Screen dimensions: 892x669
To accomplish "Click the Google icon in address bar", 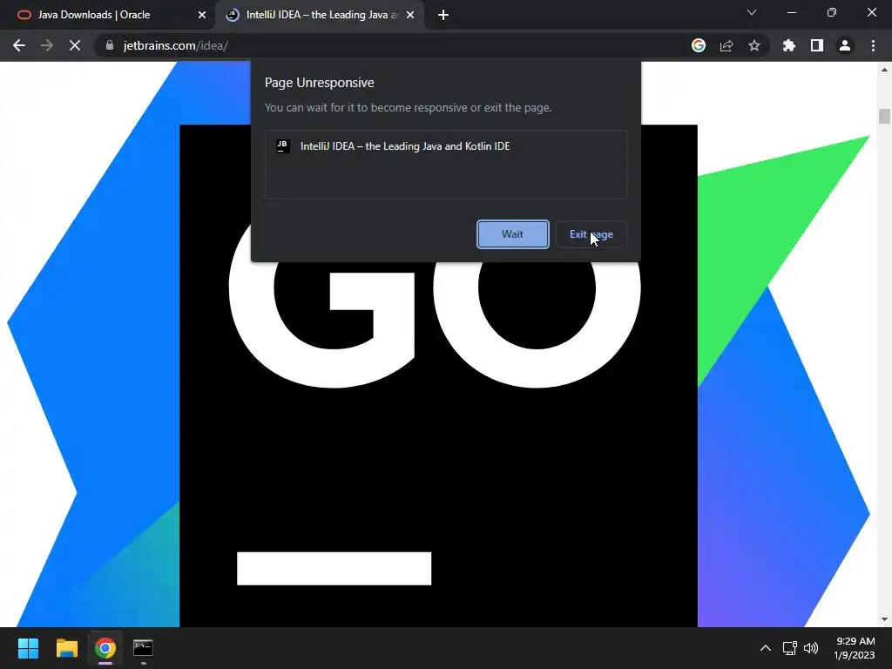I will click(x=699, y=45).
